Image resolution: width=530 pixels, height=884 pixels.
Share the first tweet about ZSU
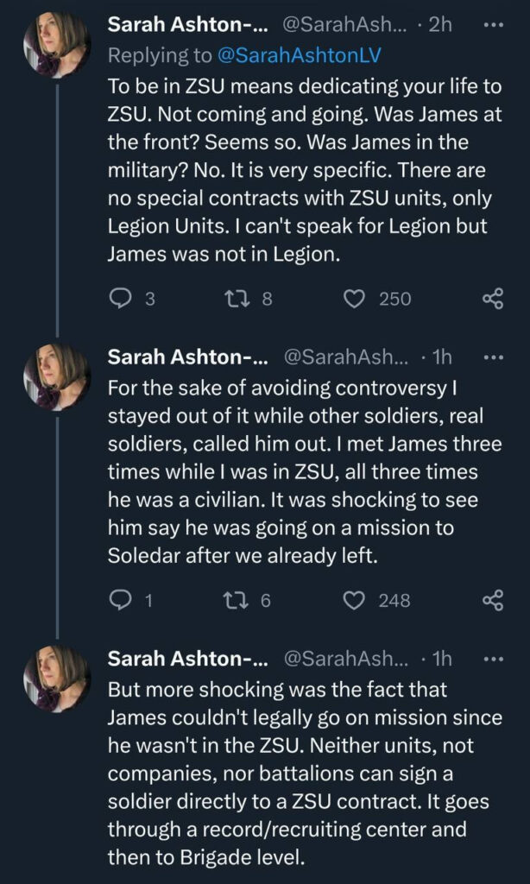[492, 299]
